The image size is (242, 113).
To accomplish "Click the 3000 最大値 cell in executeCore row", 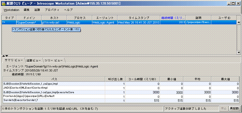I will [x=225, y=92].
